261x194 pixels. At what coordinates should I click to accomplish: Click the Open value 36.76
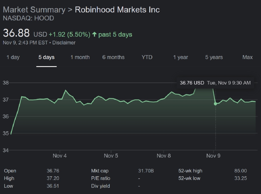(x=53, y=171)
